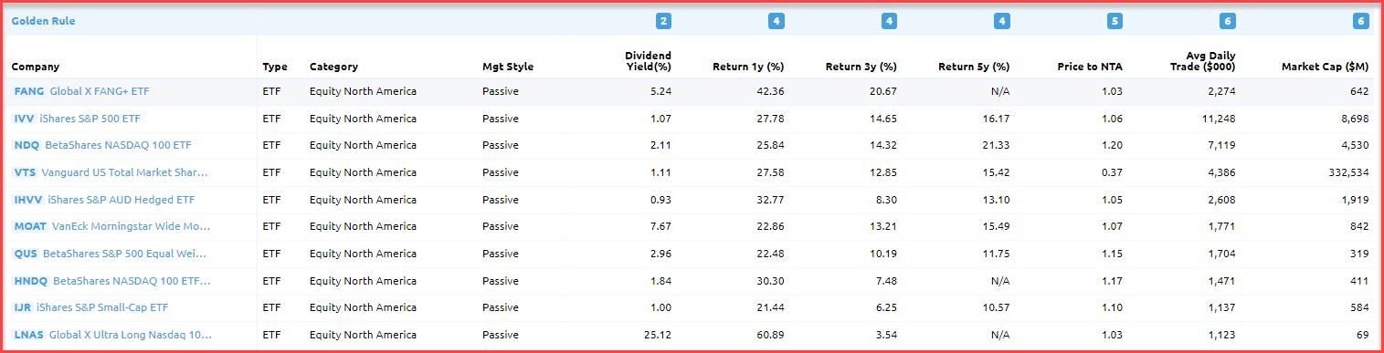Screen dimensions: 1384x353
Task: Open the iShares S&P 500 ETF link
Action: 90,119
